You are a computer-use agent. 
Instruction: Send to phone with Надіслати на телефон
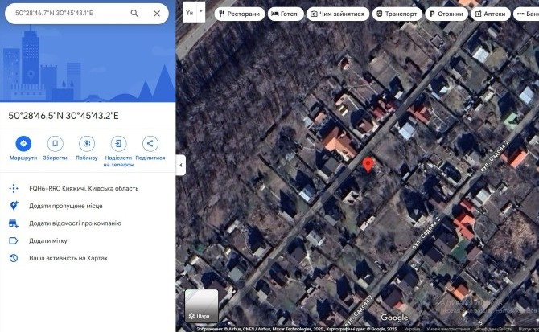click(118, 144)
